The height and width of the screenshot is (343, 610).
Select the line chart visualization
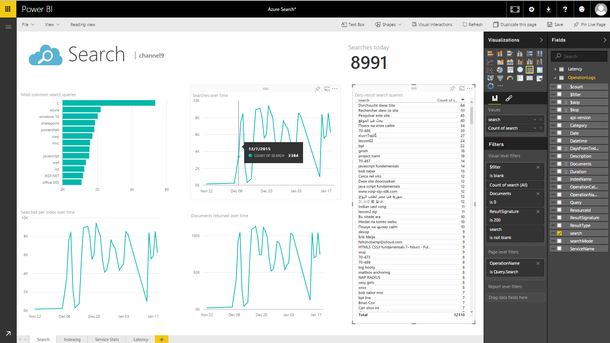tap(491, 62)
